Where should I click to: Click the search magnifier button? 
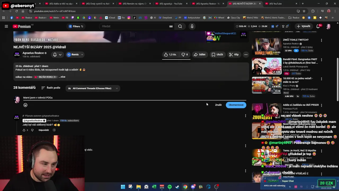coord(180,26)
